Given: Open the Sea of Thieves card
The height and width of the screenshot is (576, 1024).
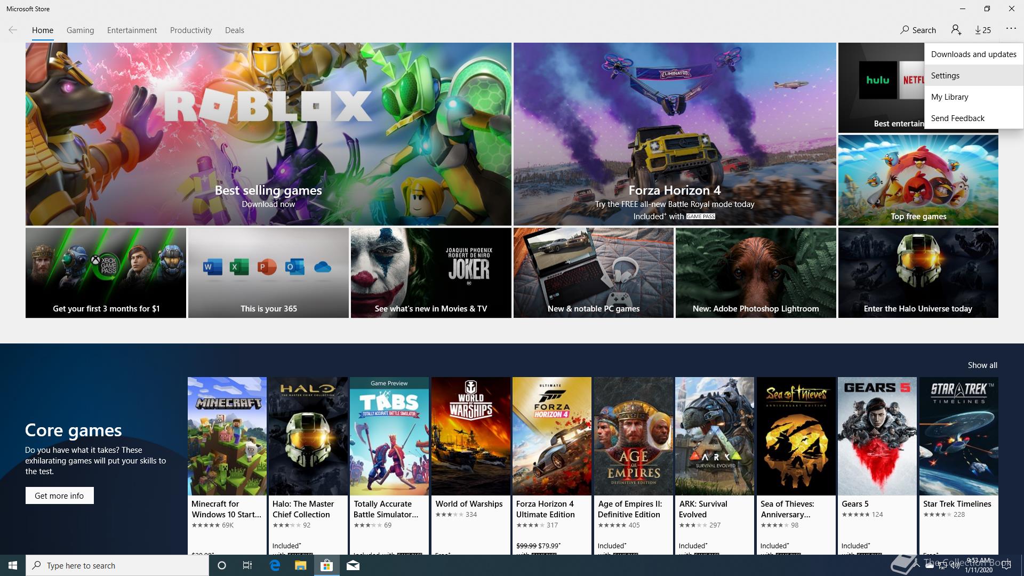Looking at the screenshot, I should pyautogui.click(x=796, y=466).
